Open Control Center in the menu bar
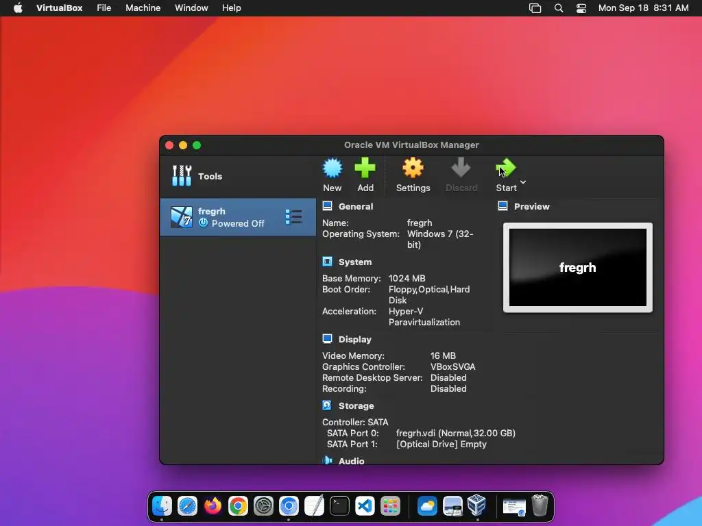702x526 pixels. 581,8
